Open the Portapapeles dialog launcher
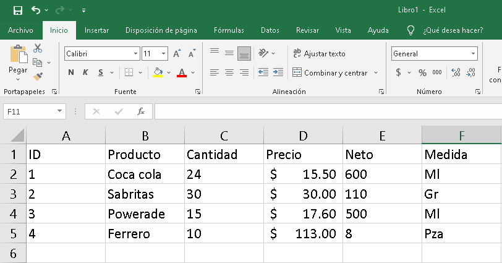 (x=54, y=92)
